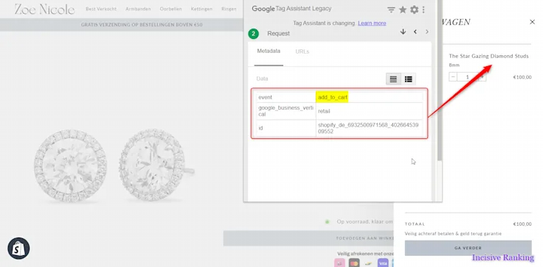
Task: Open Kettingen menu item
Action: pyautogui.click(x=201, y=9)
